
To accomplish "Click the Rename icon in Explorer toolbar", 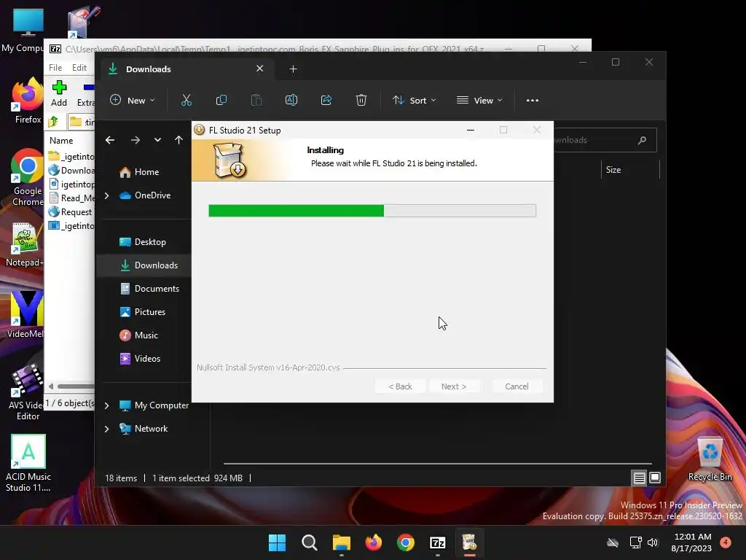I will (291, 100).
